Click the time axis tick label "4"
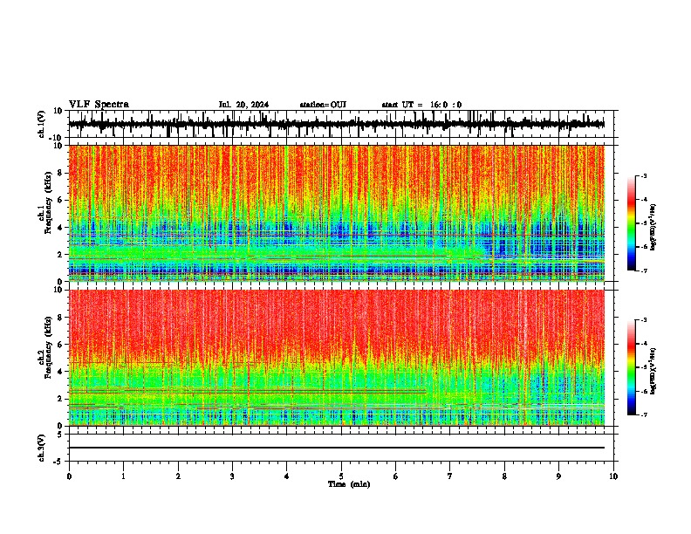 point(287,476)
